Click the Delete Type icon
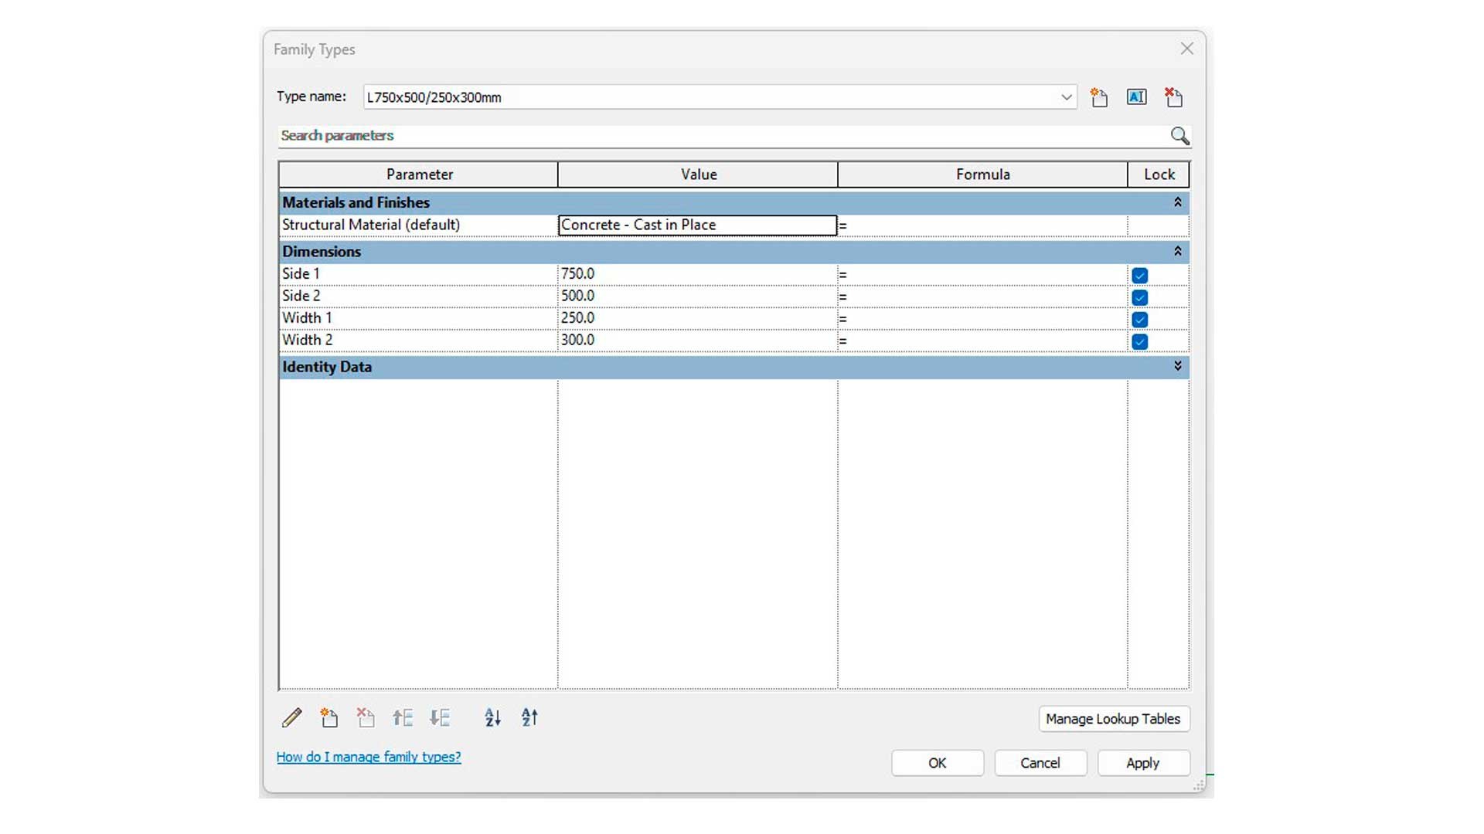This screenshot has width=1484, height=834. tap(1174, 97)
